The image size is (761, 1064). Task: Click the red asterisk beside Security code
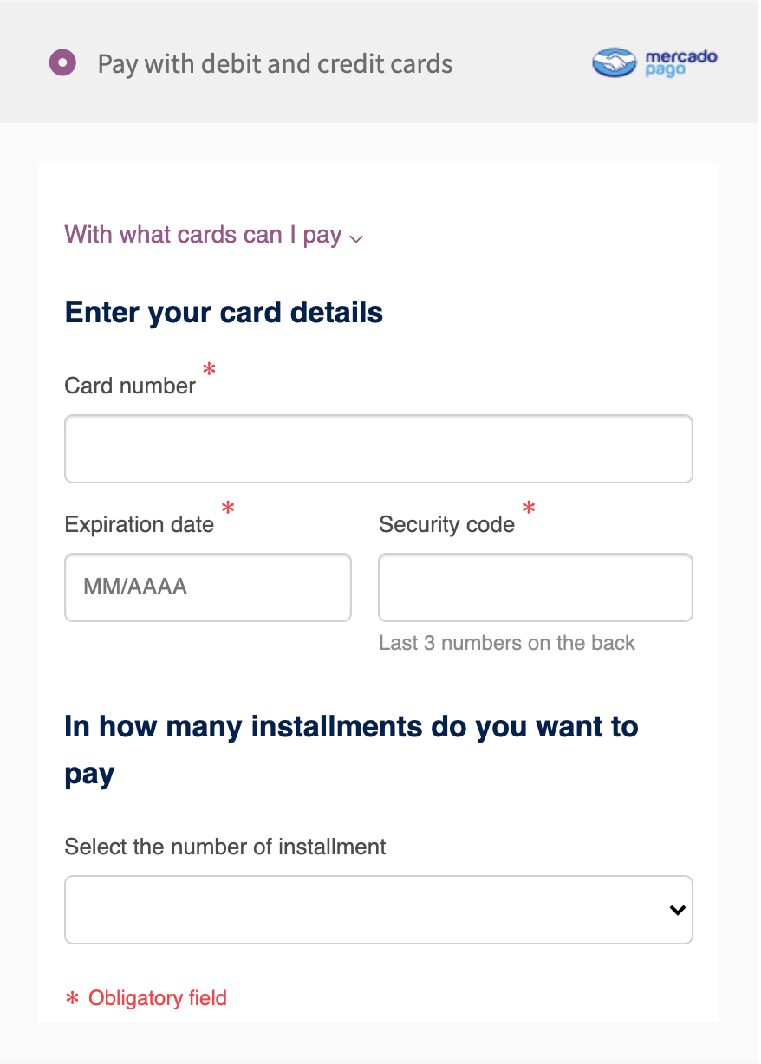pos(529,509)
